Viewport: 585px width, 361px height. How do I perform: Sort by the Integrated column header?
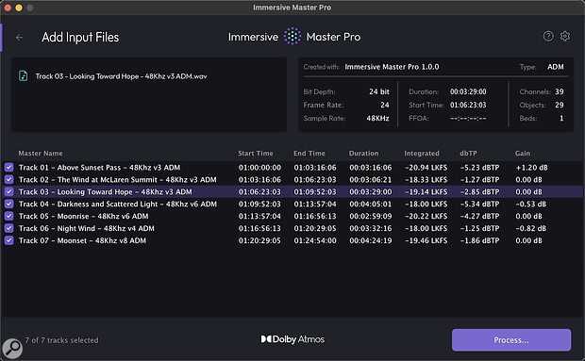[x=422, y=153]
